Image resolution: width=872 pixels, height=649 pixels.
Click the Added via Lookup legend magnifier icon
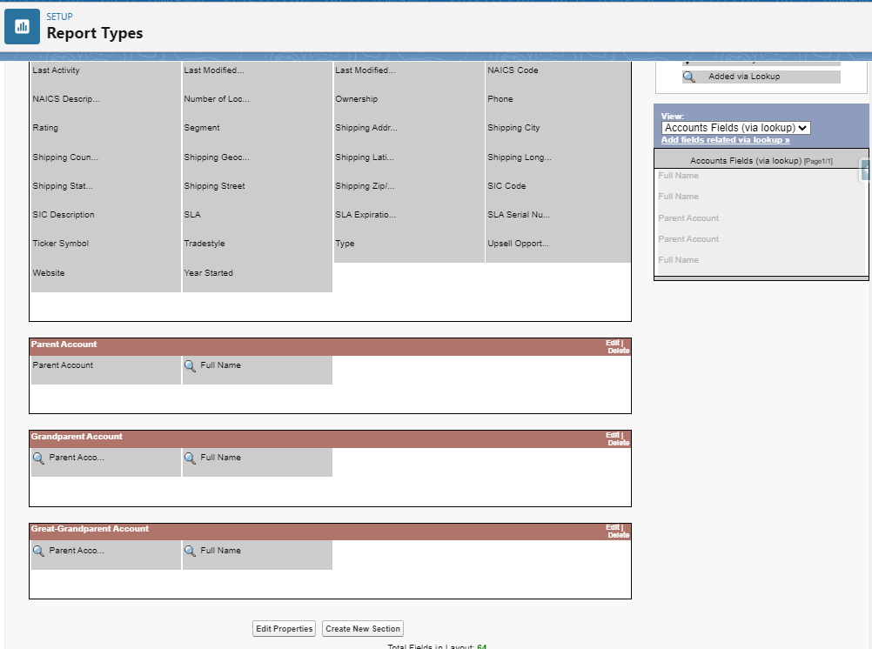click(x=688, y=77)
